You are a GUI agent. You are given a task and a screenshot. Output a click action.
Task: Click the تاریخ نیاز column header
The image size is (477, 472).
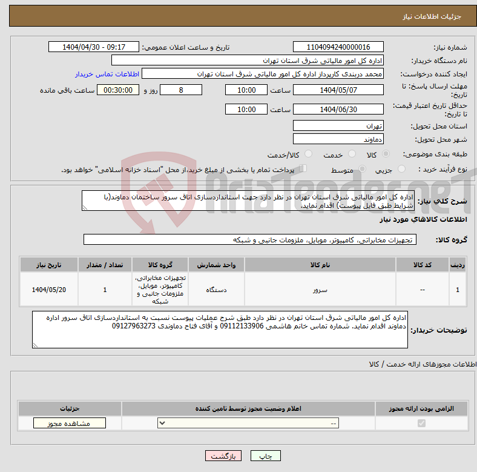48,265
